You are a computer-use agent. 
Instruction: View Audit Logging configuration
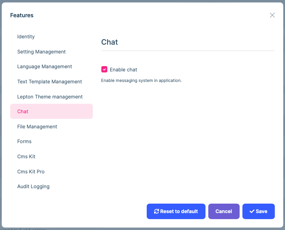tap(33, 186)
